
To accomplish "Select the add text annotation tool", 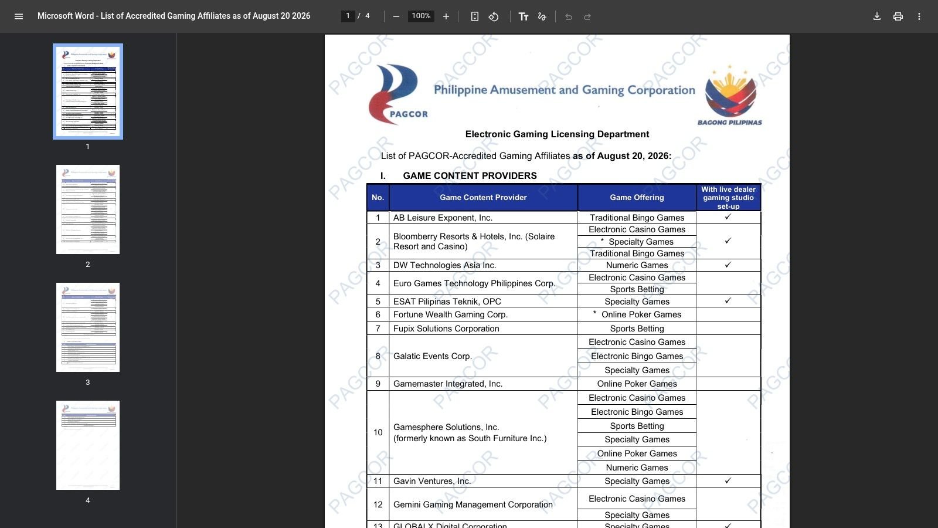I will click(524, 16).
